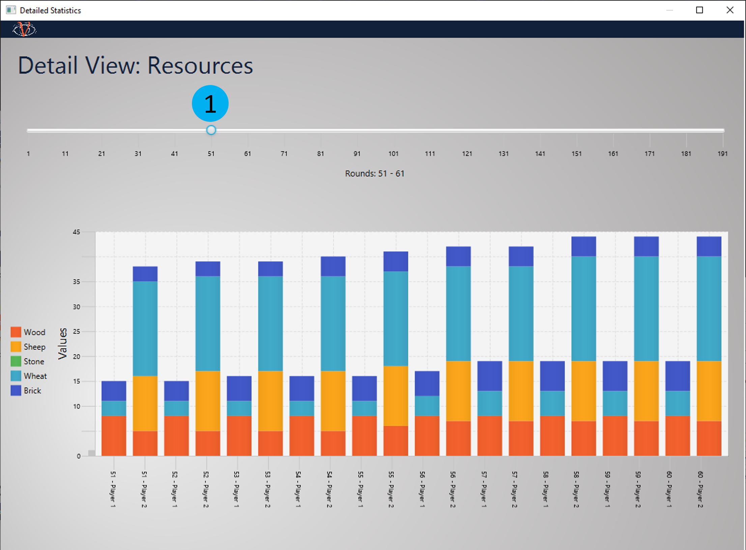Click the '56 - Player 1' bar
Image resolution: width=746 pixels, height=550 pixels.
click(x=427, y=413)
